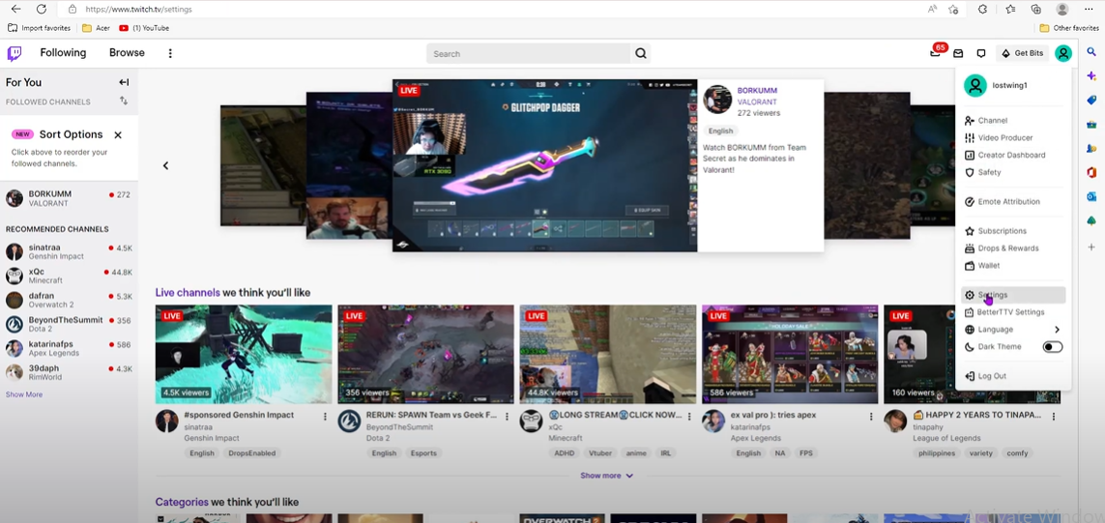Open BetterTTV Settings menu item
The width and height of the screenshot is (1105, 523).
click(1013, 312)
